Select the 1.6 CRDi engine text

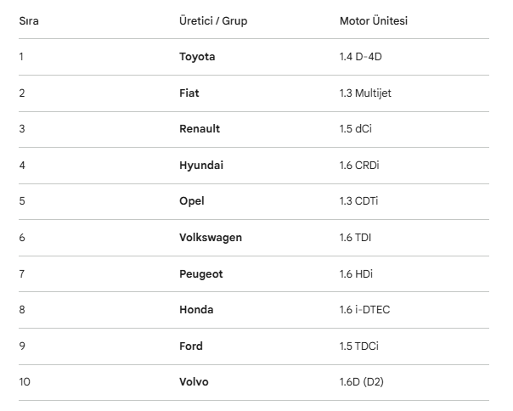[359, 166]
